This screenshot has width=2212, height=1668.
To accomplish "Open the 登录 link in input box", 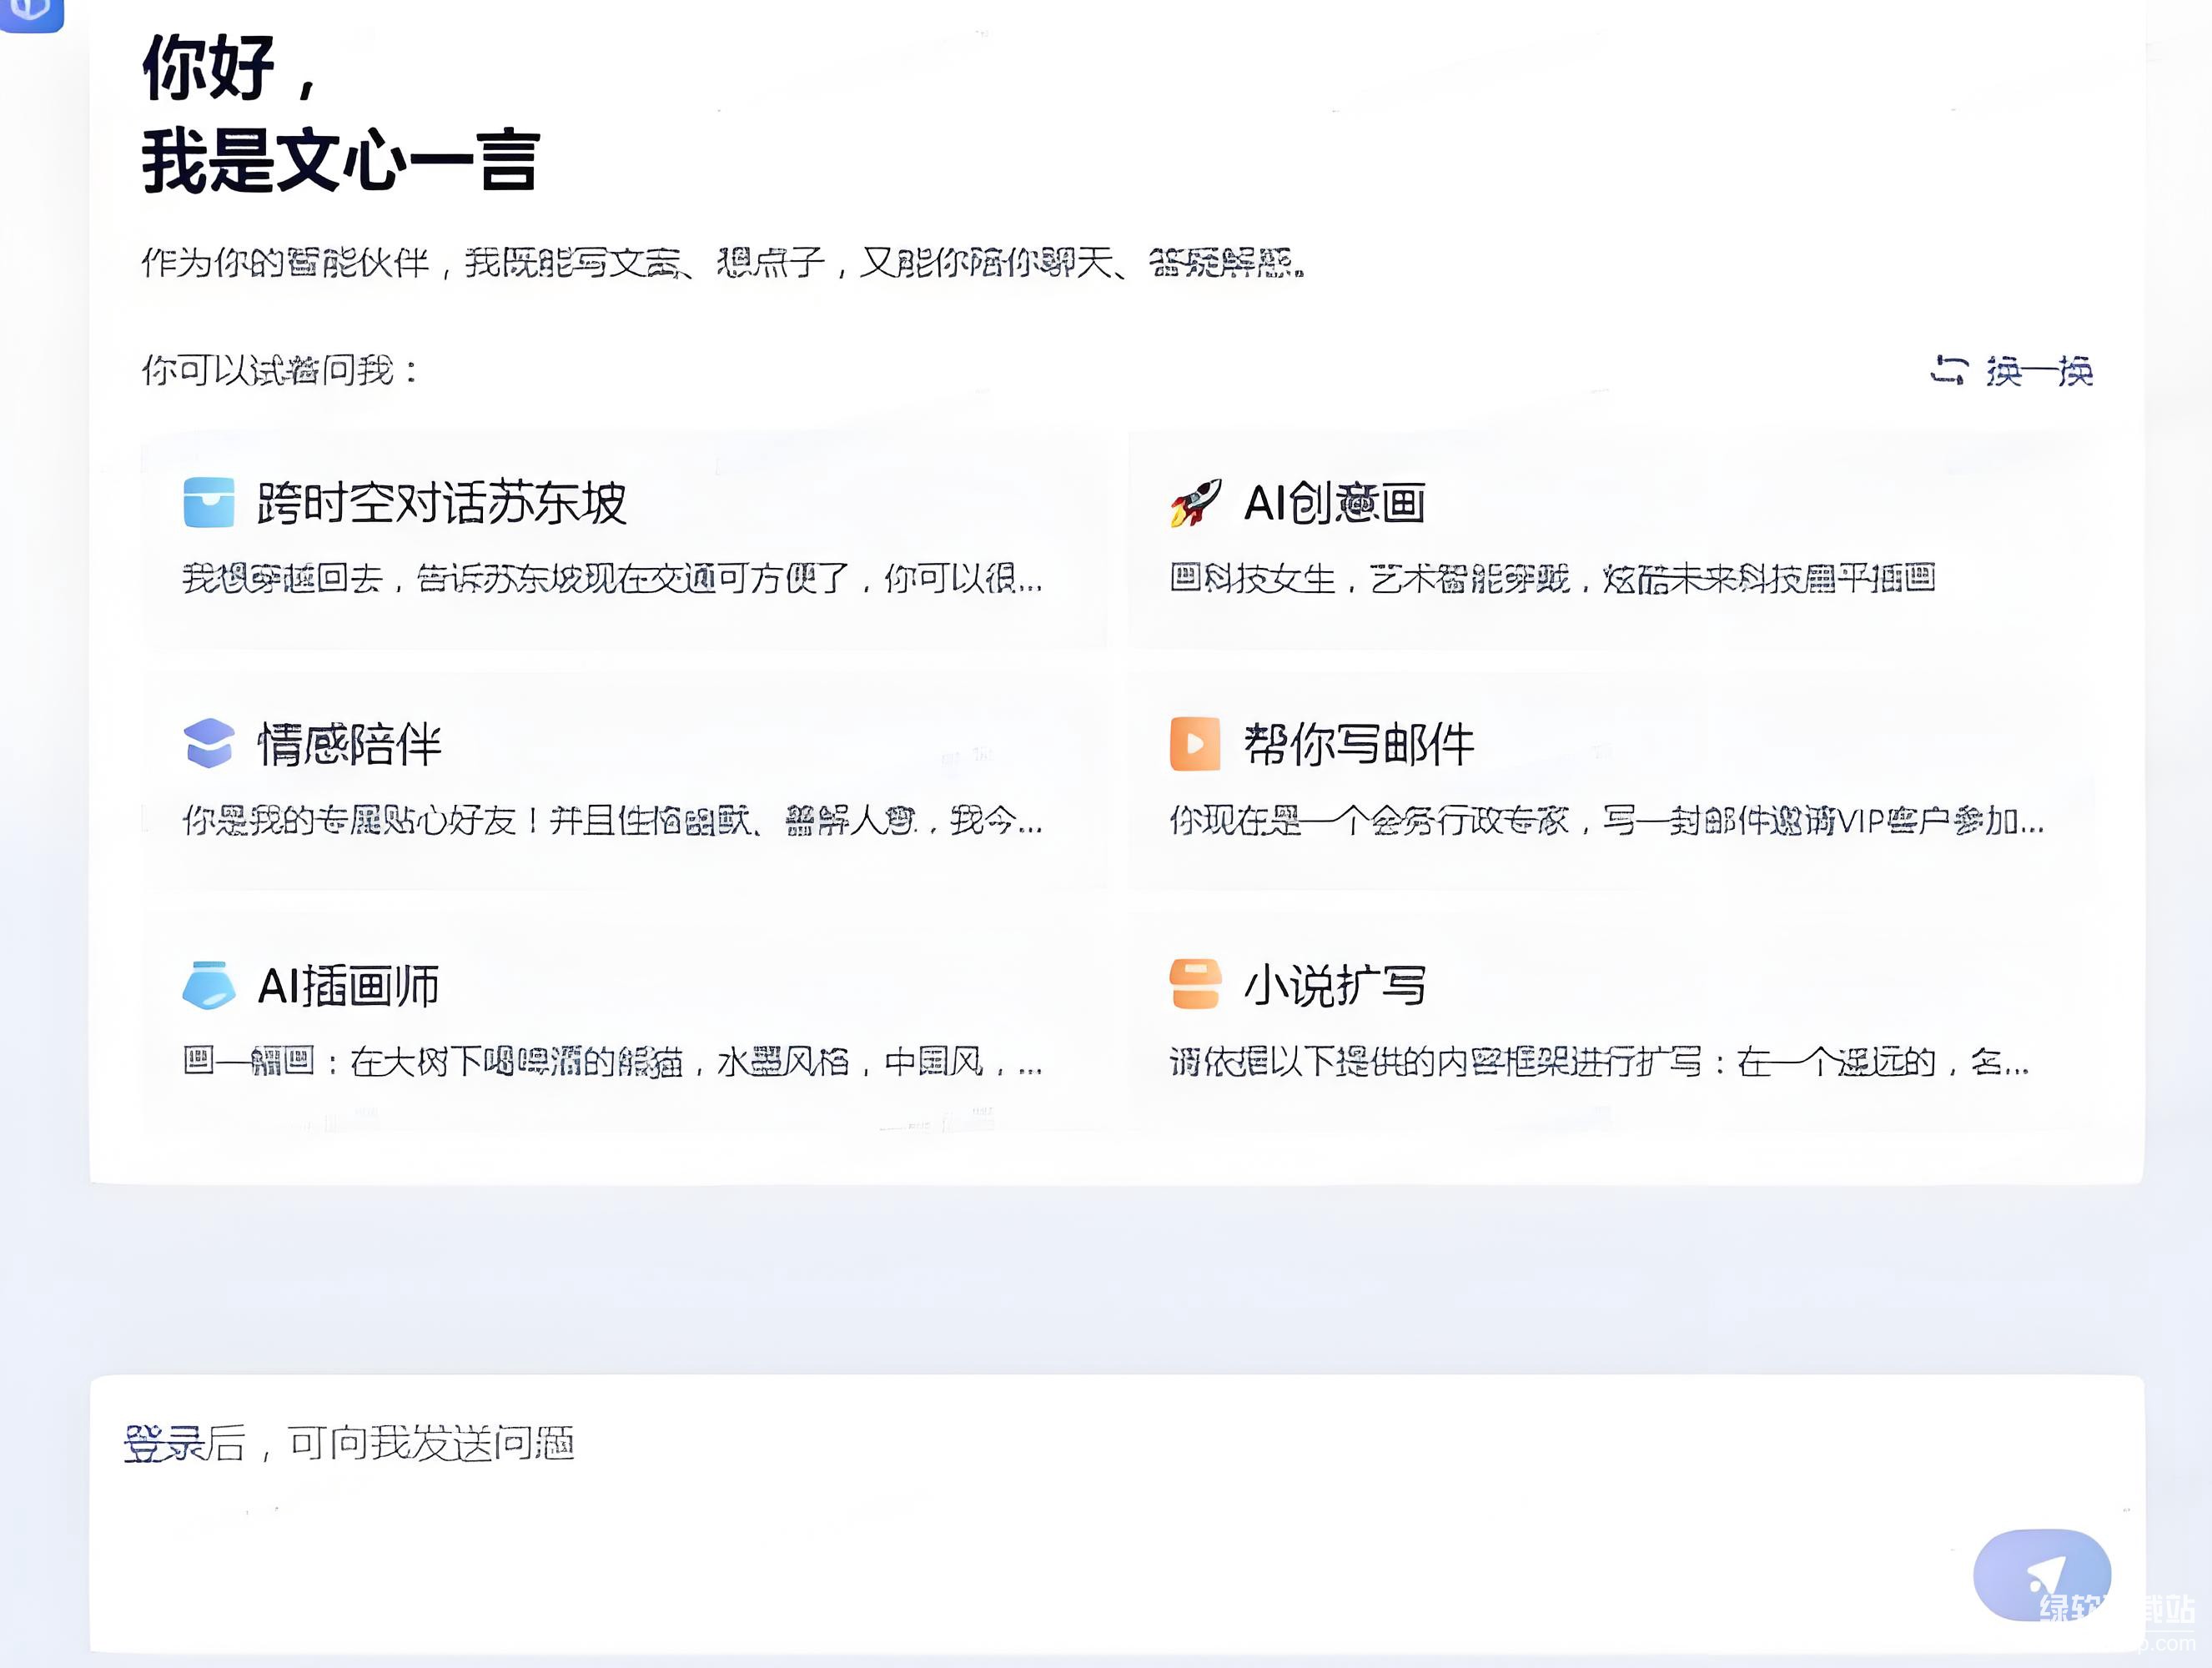I will click(x=163, y=1443).
